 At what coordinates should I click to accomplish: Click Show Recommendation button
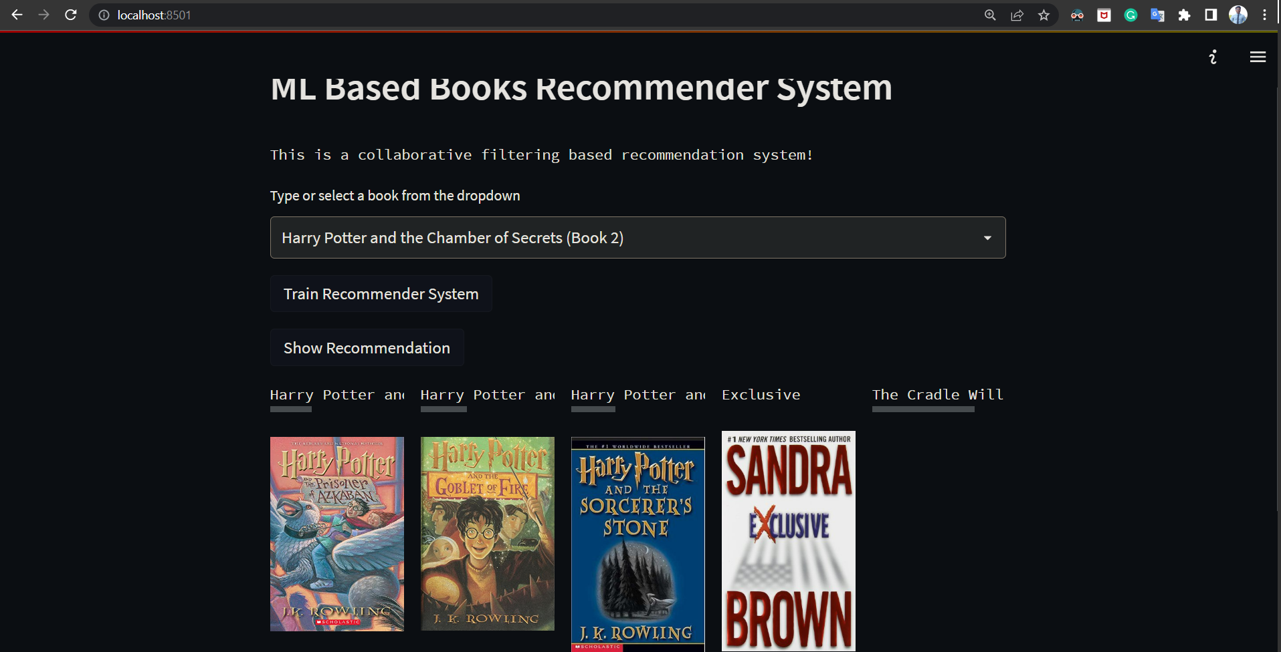367,347
